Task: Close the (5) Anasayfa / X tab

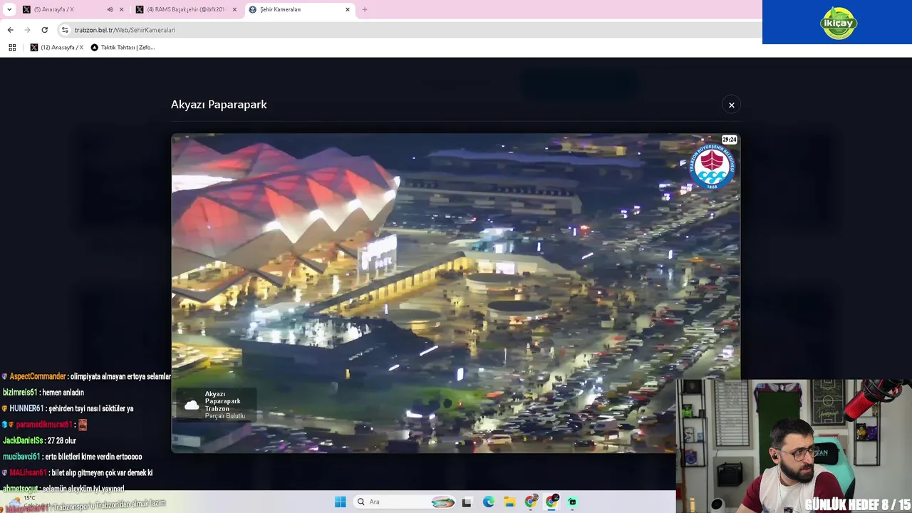Action: 121,9
